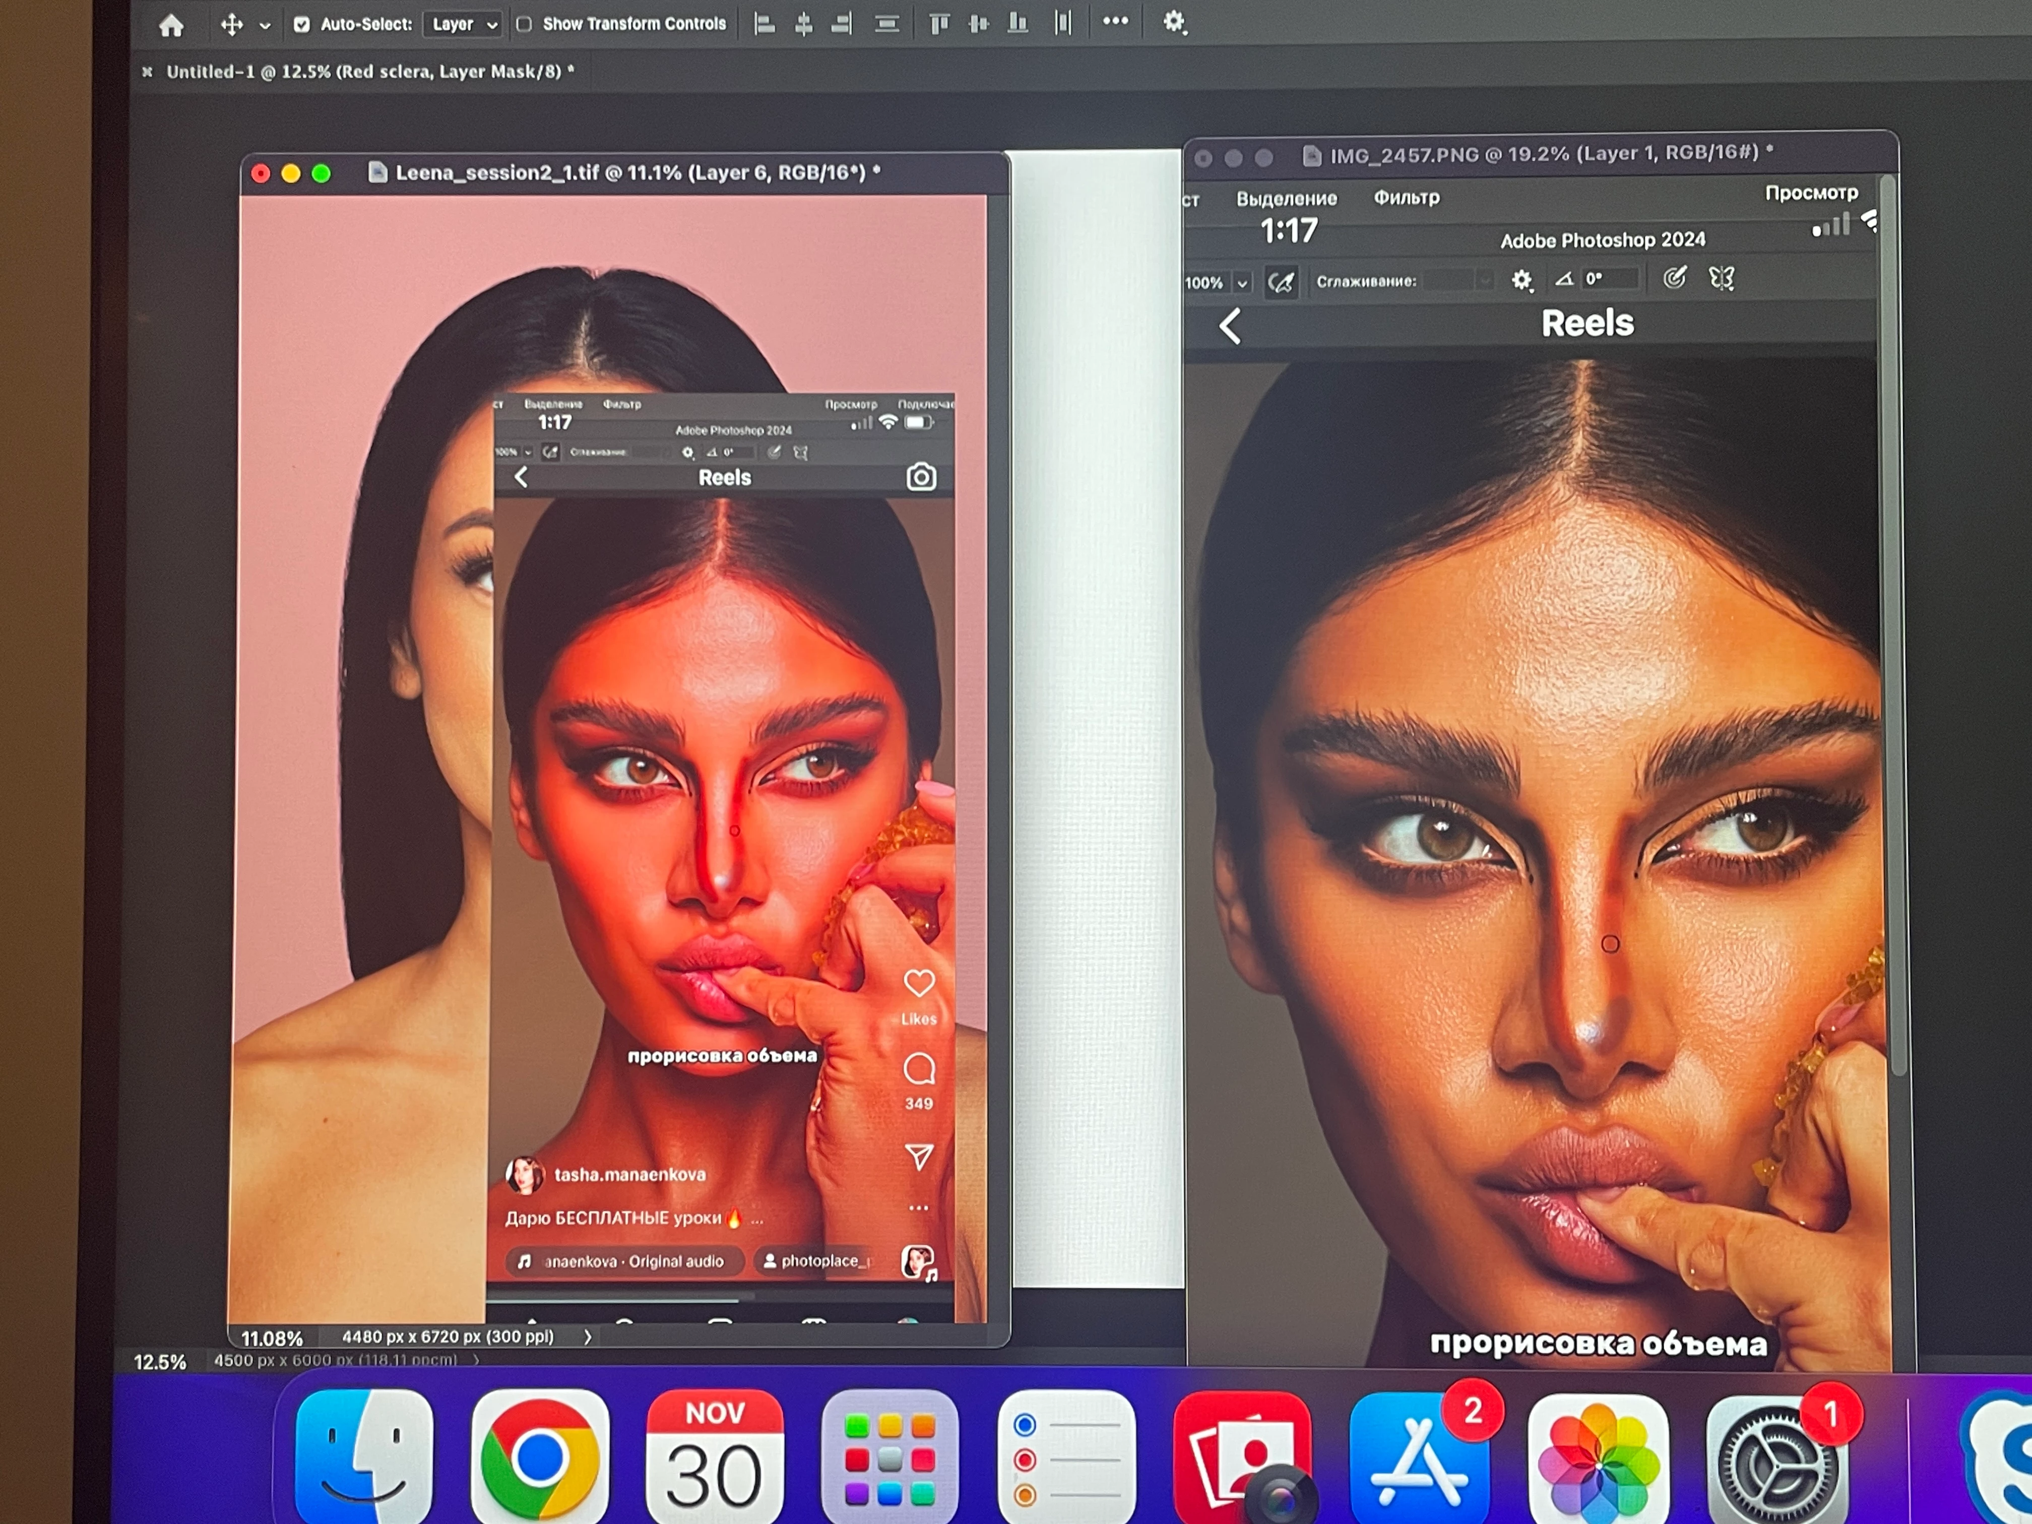The height and width of the screenshot is (1524, 2032).
Task: Click the Photoshop Home icon
Action: point(172,25)
